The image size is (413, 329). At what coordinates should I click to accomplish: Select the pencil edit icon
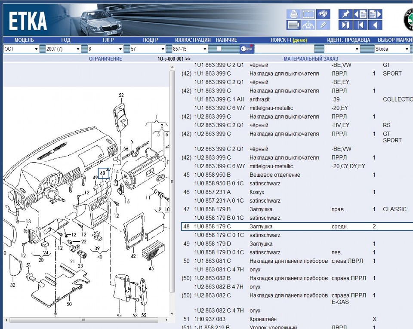[323, 25]
